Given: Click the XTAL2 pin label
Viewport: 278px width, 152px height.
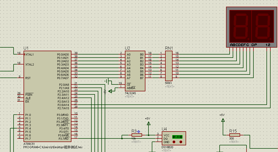Looking at the screenshot, I should 30,64.
